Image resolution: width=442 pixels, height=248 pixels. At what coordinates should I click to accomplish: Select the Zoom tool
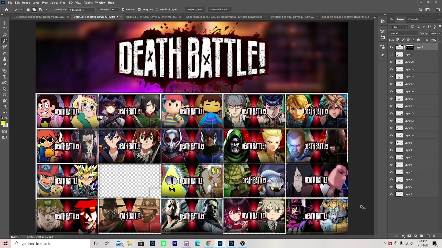click(4, 106)
